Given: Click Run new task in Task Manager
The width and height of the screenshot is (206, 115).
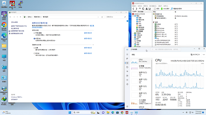Looking at the screenshot, I should pyautogui.click(x=195, y=55).
